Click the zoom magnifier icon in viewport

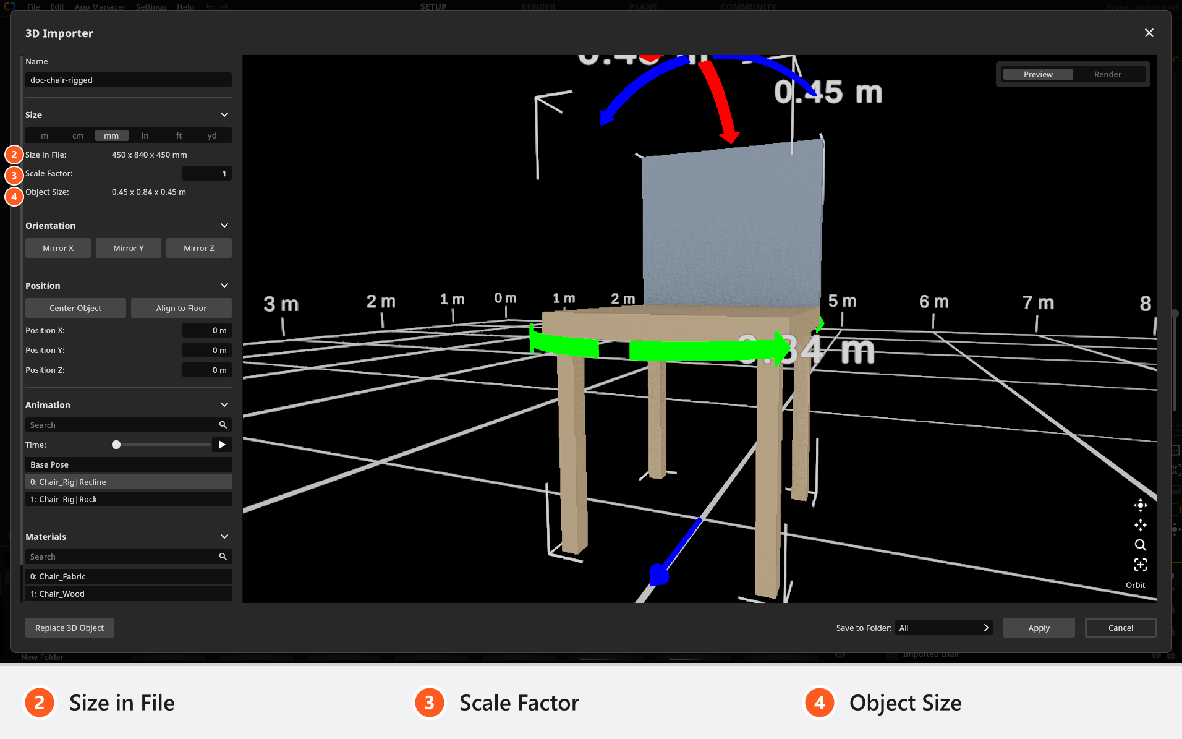[x=1140, y=545]
